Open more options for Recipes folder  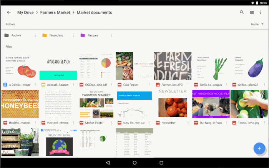tap(111, 35)
